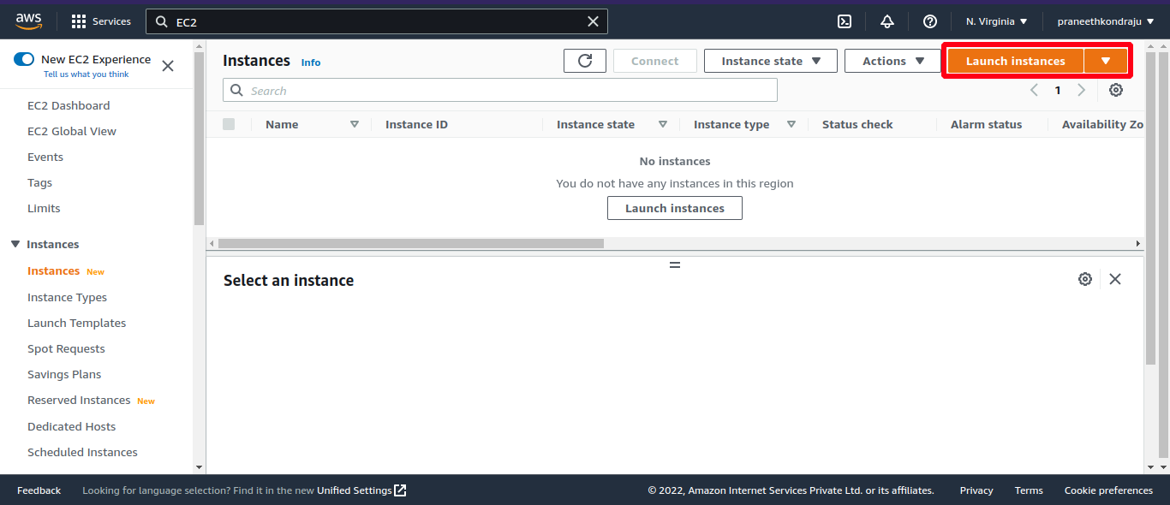The image size is (1170, 505).
Task: Sort by Name column arrow
Action: coord(355,124)
